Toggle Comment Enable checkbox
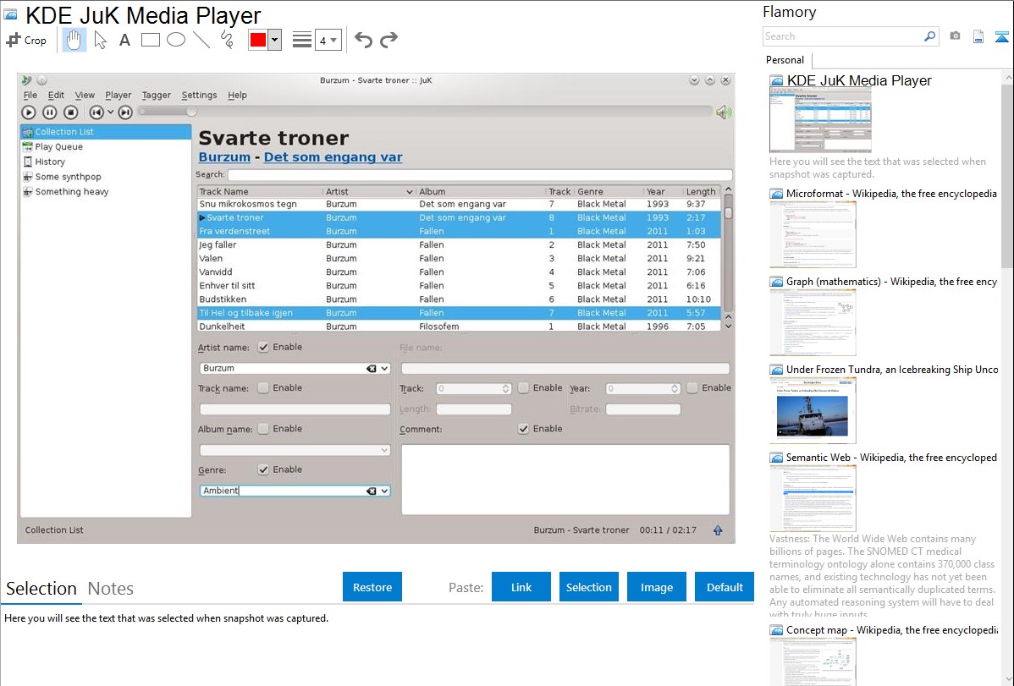 (x=523, y=429)
